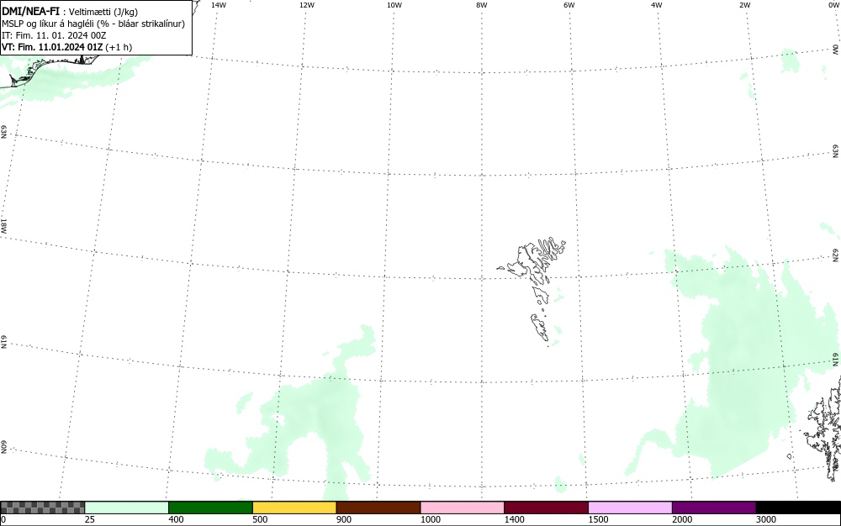
Task: Click the "10W" longitude label
Action: [x=394, y=5]
